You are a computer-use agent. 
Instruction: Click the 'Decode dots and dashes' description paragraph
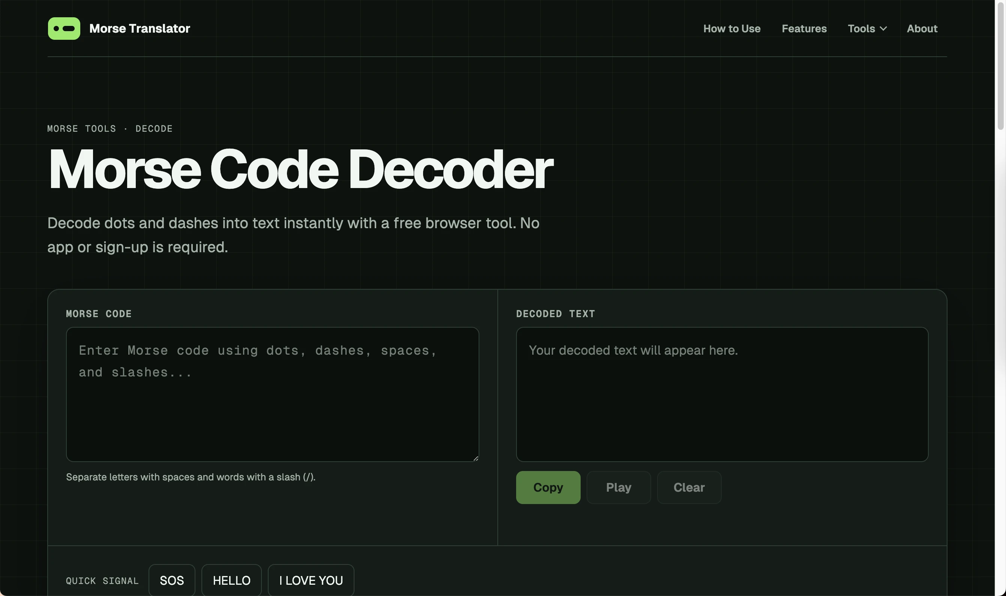(x=293, y=235)
